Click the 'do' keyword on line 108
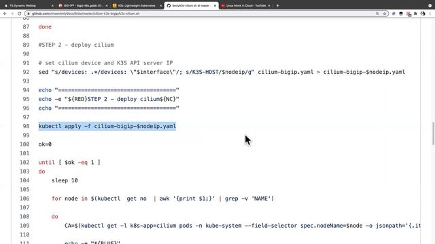This screenshot has width=435, height=244. [54, 217]
